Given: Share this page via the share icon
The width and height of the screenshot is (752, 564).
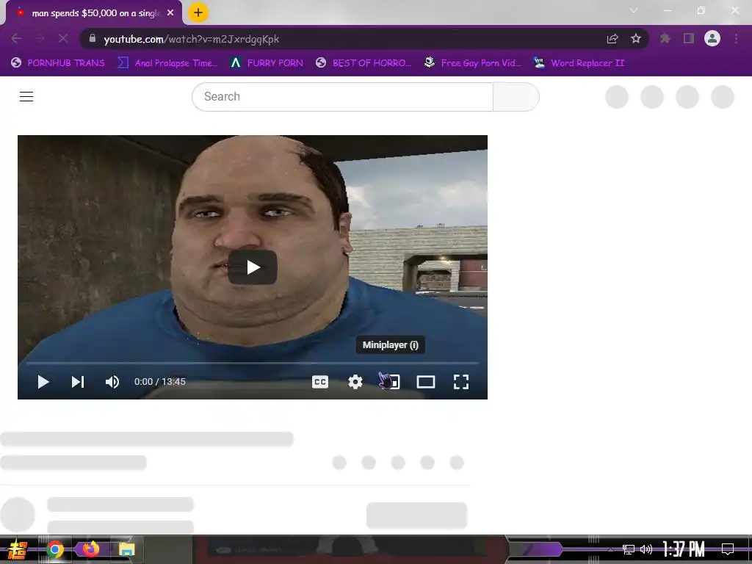Looking at the screenshot, I should (612, 38).
